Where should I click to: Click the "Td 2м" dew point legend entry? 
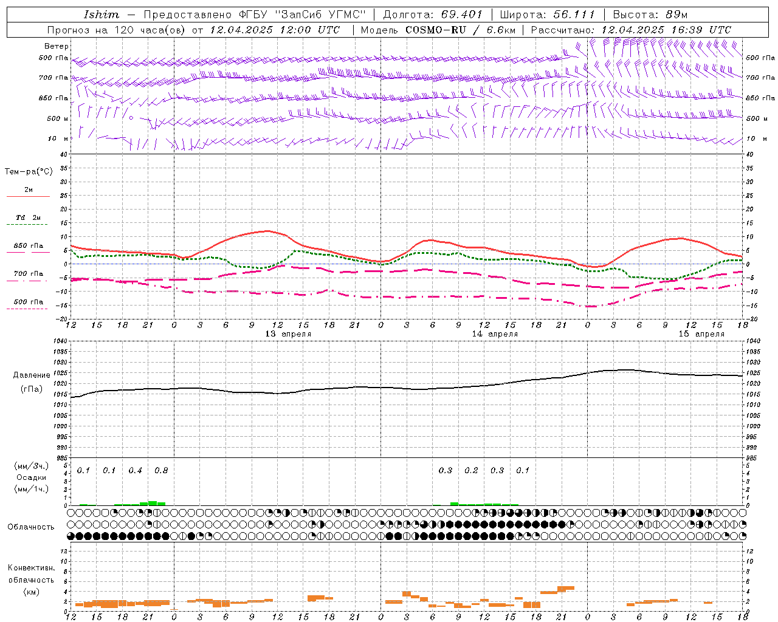(28, 217)
